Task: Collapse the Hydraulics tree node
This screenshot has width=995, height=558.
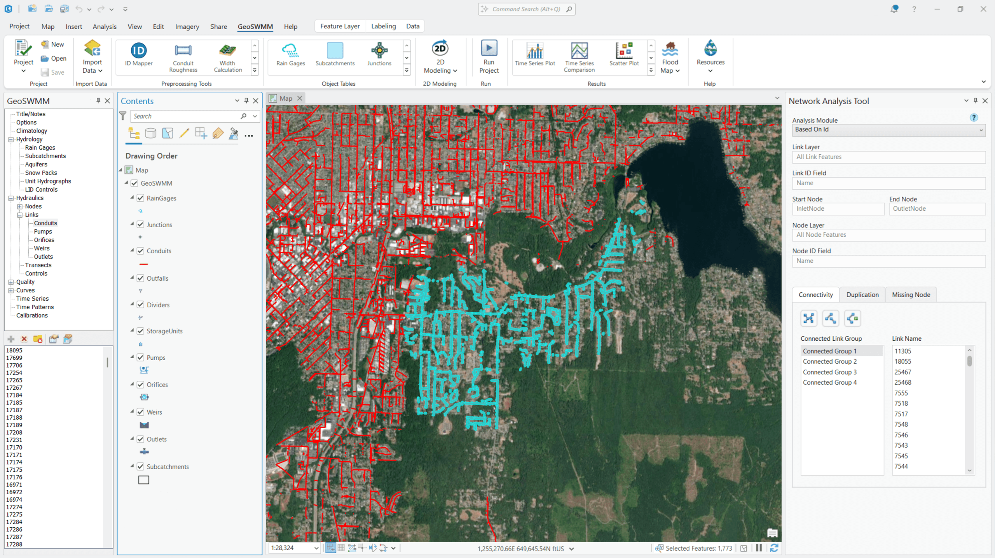Action: pos(10,198)
